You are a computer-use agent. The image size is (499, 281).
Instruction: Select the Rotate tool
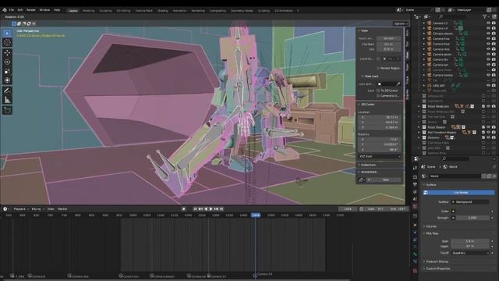[7, 62]
